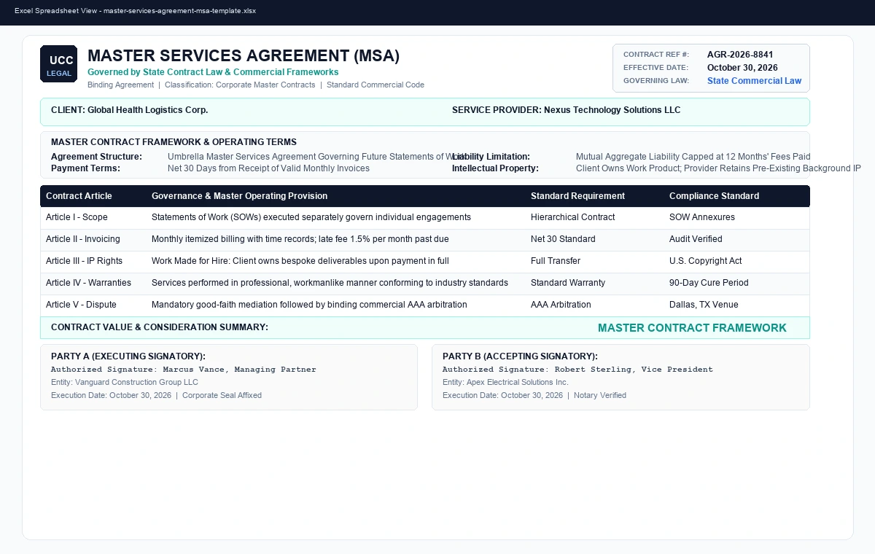The image size is (875, 554).
Task: Select the Governance & Master Operating Provision header
Action: tap(239, 196)
